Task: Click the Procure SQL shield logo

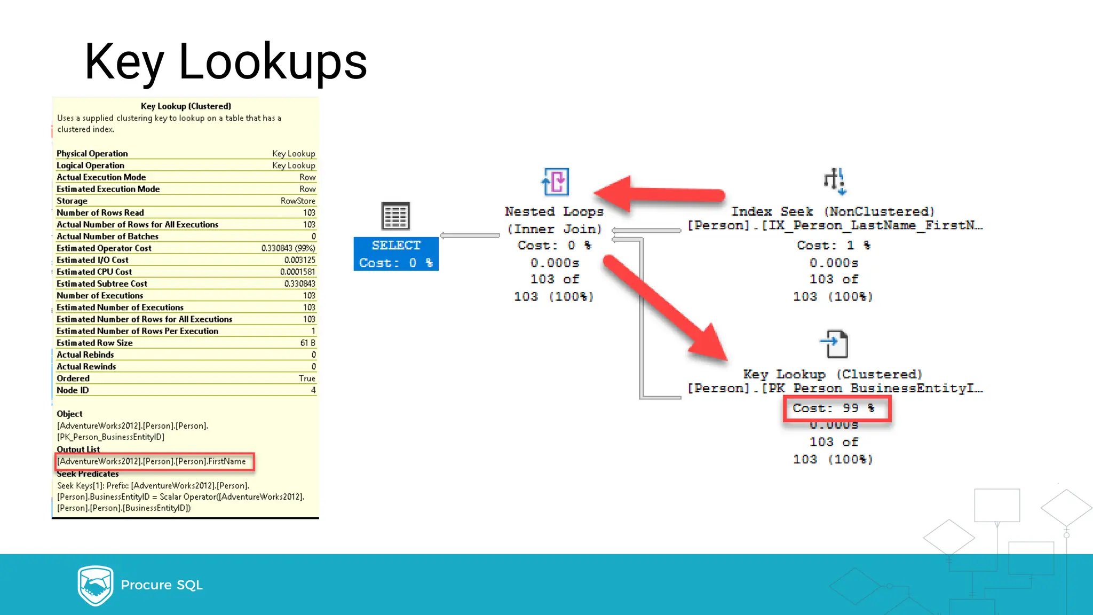Action: [x=96, y=585]
